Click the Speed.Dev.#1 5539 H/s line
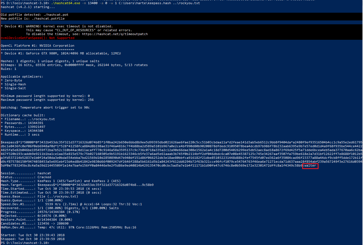Screen dimensions: 363x245 coord(71,204)
